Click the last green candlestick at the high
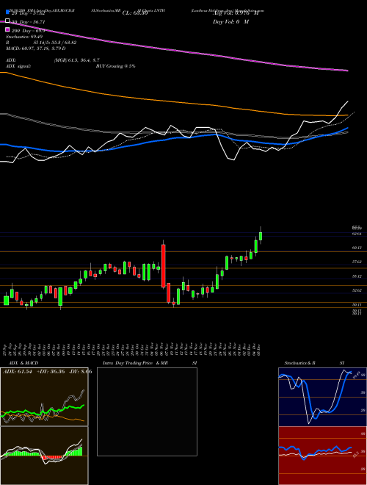The image size is (367, 485). (261, 236)
